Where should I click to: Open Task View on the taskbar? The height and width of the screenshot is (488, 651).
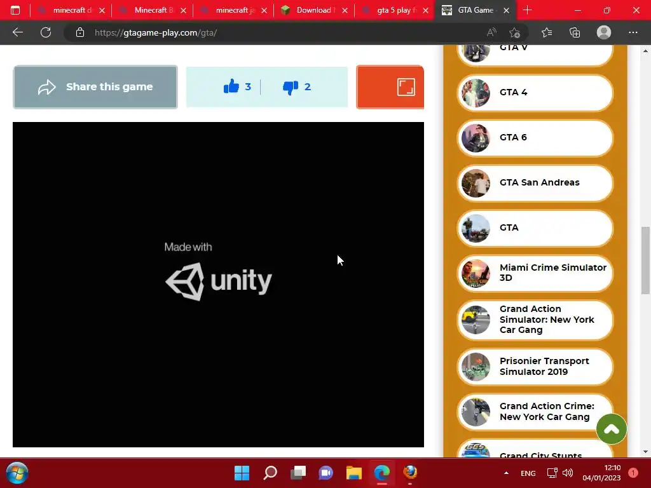tap(298, 473)
